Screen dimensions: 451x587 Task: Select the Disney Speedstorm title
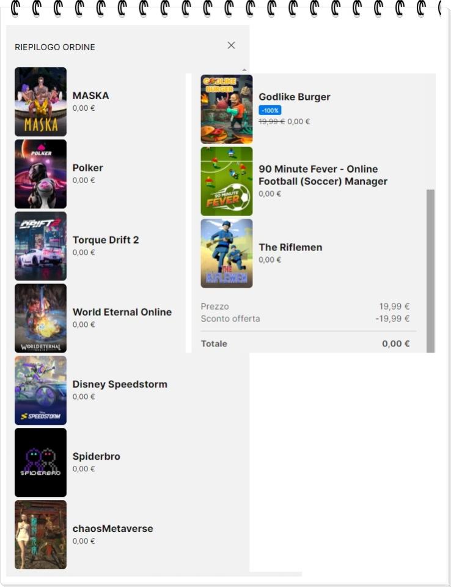pos(120,384)
